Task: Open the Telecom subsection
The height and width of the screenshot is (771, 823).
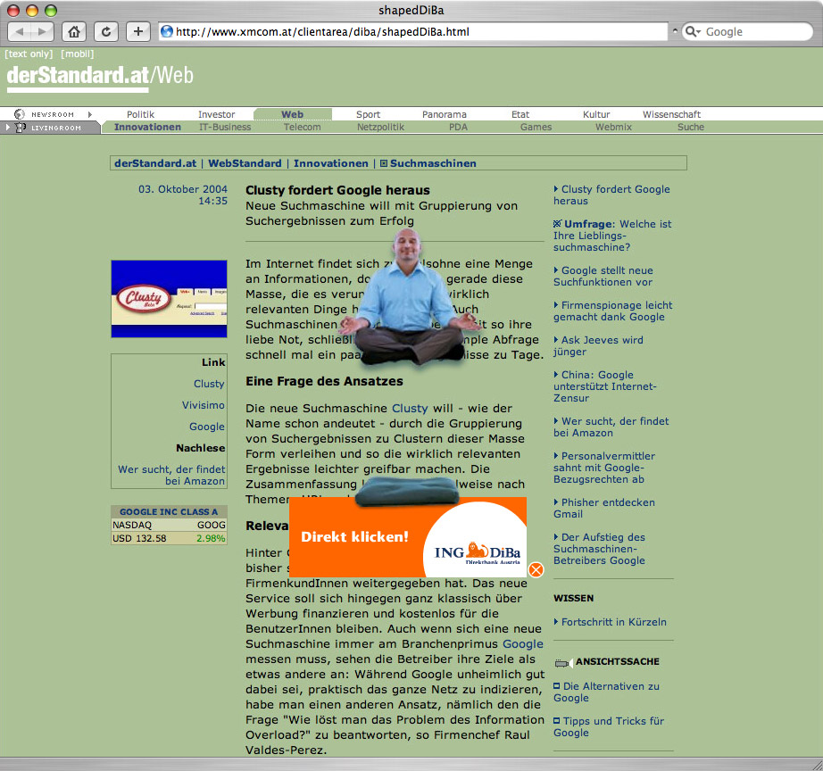Action: [303, 127]
